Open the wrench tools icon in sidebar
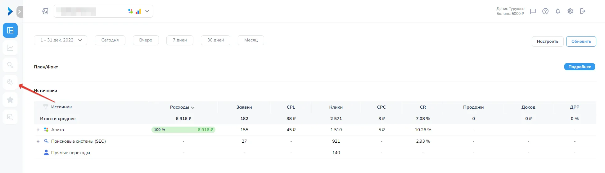 [10, 82]
